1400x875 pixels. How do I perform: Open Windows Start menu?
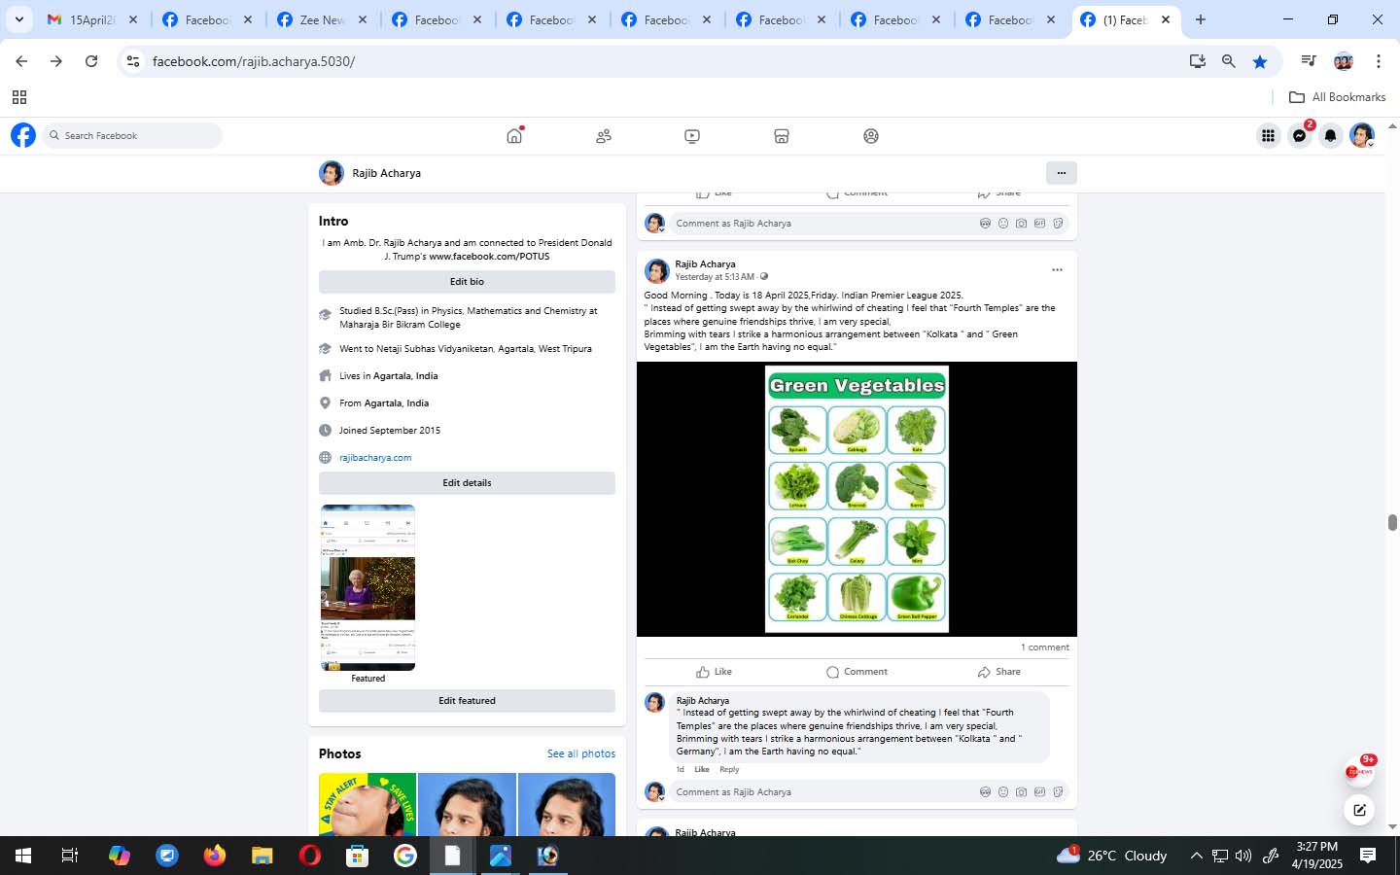[x=22, y=856]
